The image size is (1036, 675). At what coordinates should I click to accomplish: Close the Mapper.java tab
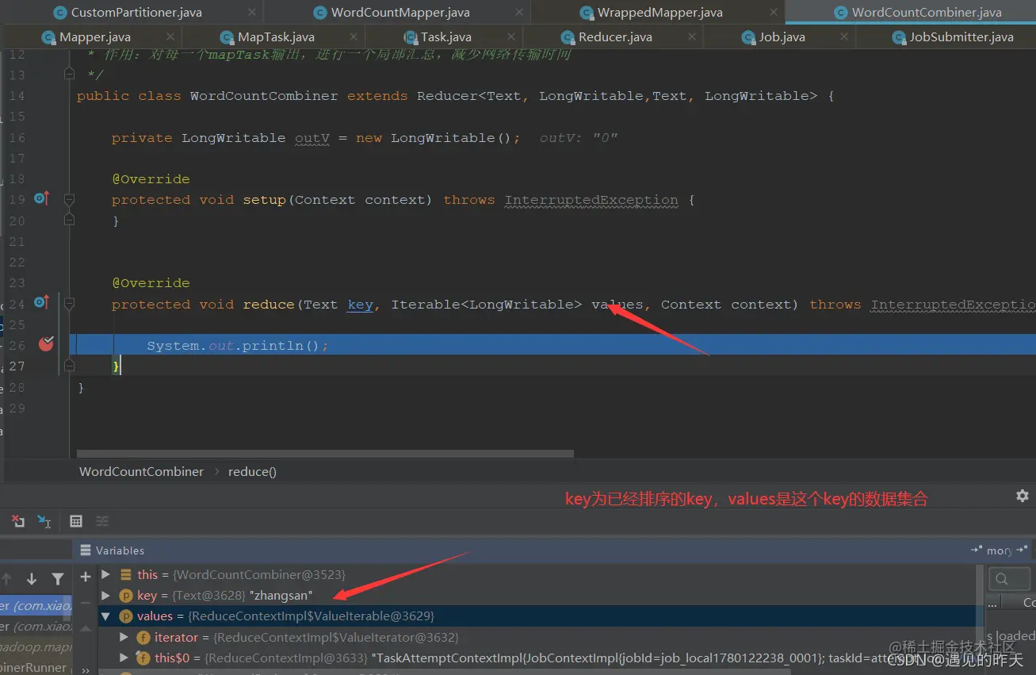170,37
